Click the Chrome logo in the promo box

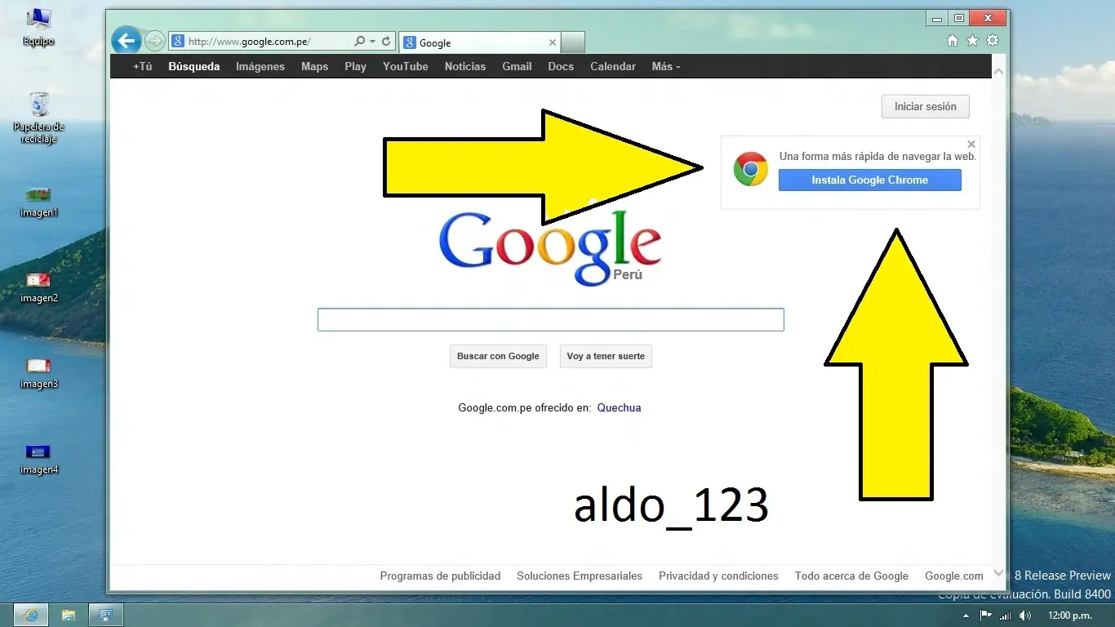(751, 169)
